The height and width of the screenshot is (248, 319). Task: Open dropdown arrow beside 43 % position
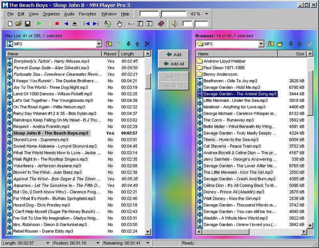(x=207, y=14)
